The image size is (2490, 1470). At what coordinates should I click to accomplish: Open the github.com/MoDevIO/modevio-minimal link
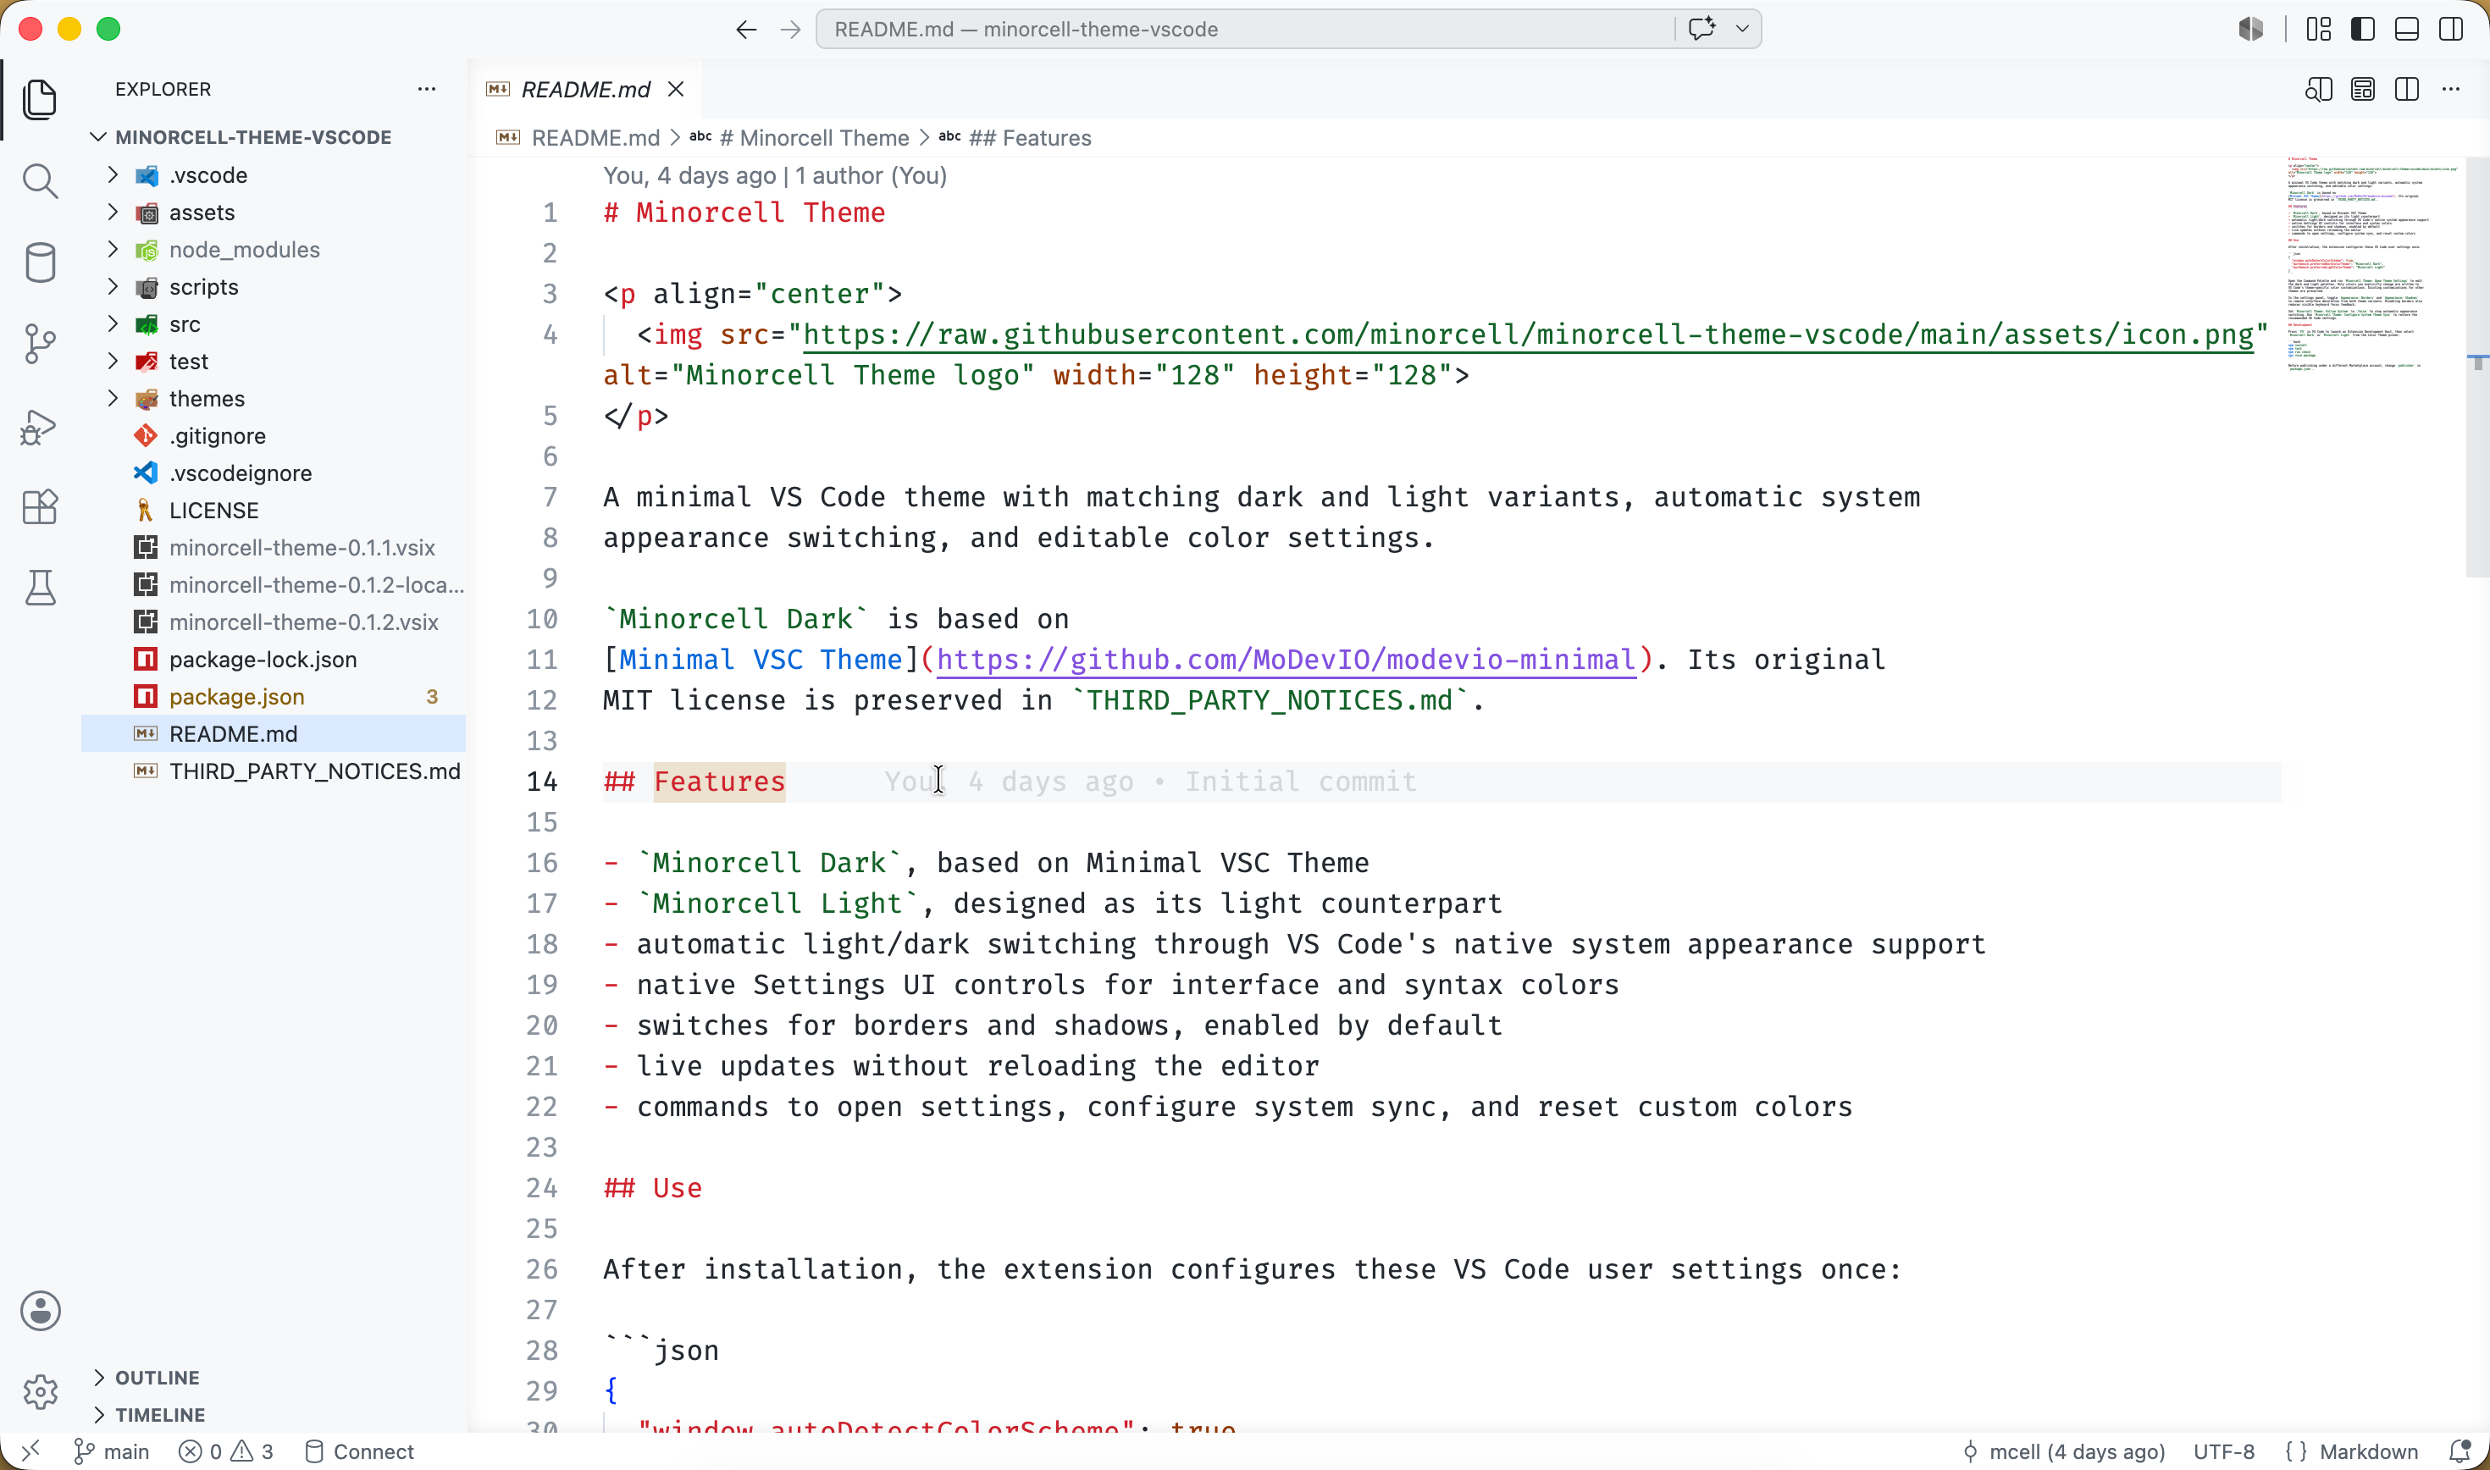pyautogui.click(x=1286, y=660)
